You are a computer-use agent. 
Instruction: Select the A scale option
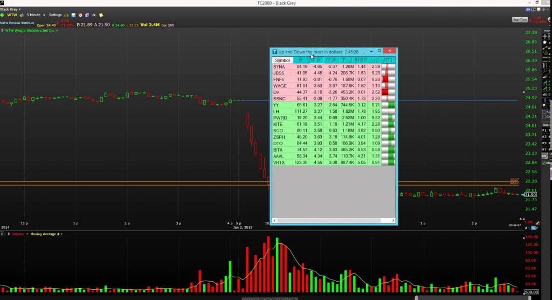526,228
